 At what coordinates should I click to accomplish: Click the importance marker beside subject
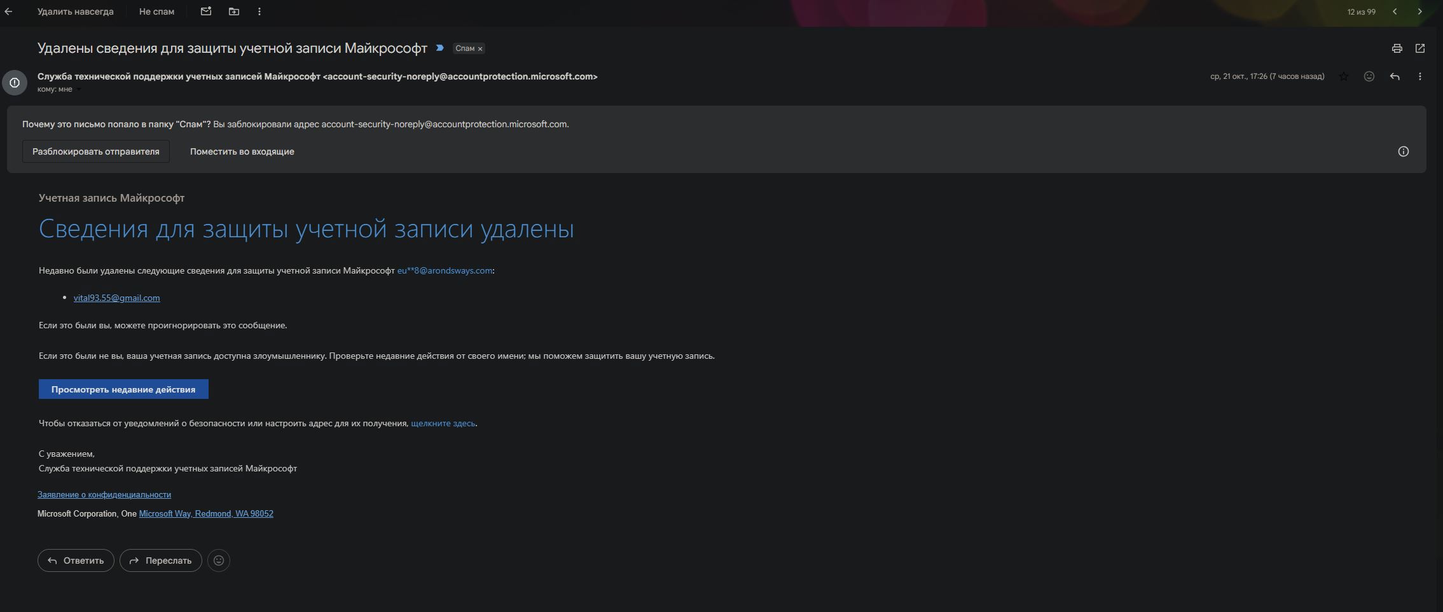pyautogui.click(x=439, y=48)
